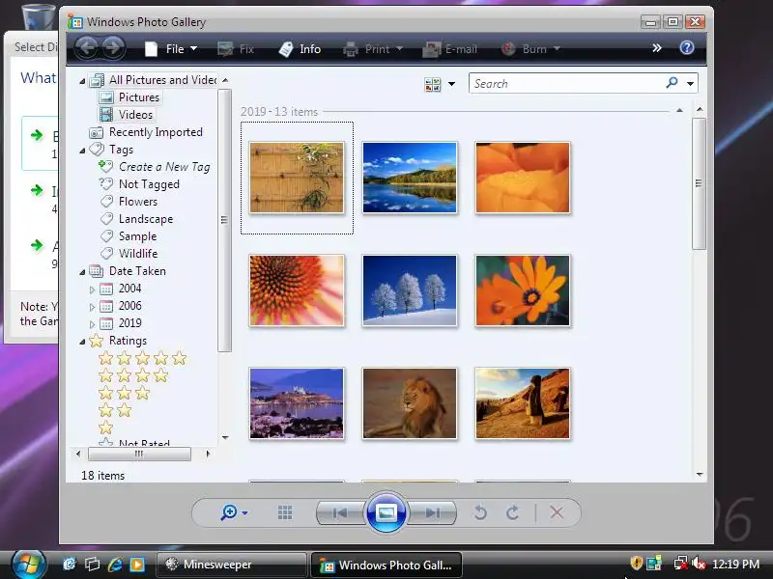Click Create a New Tag
The image size is (773, 579).
coord(155,167)
